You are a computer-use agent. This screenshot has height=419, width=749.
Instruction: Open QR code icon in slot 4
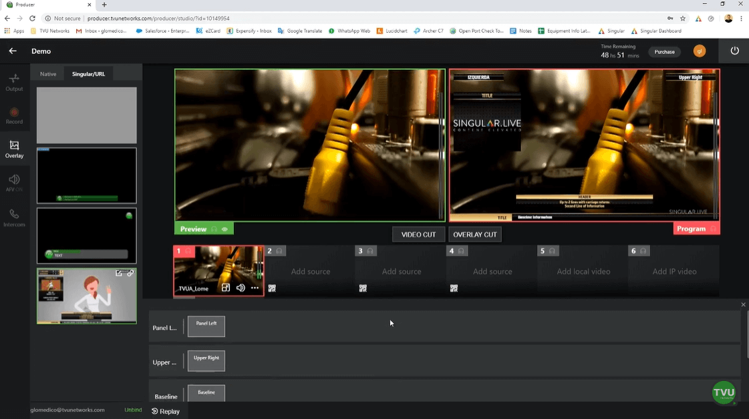(454, 288)
